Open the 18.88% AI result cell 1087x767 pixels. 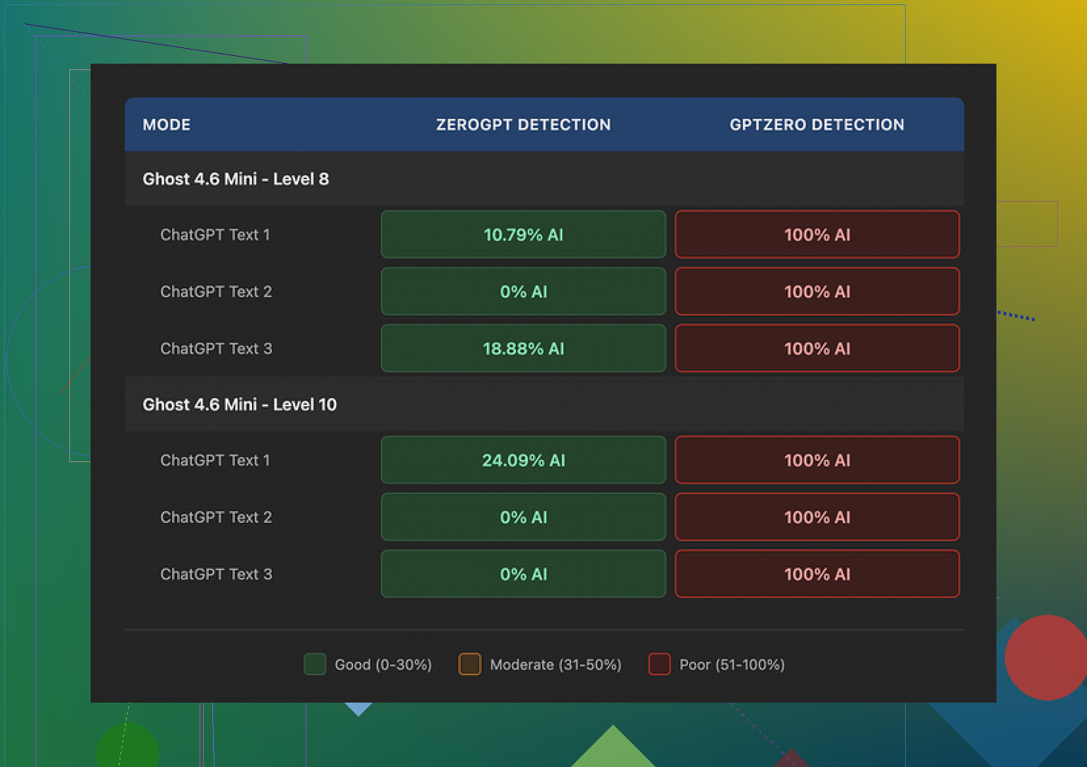(523, 349)
